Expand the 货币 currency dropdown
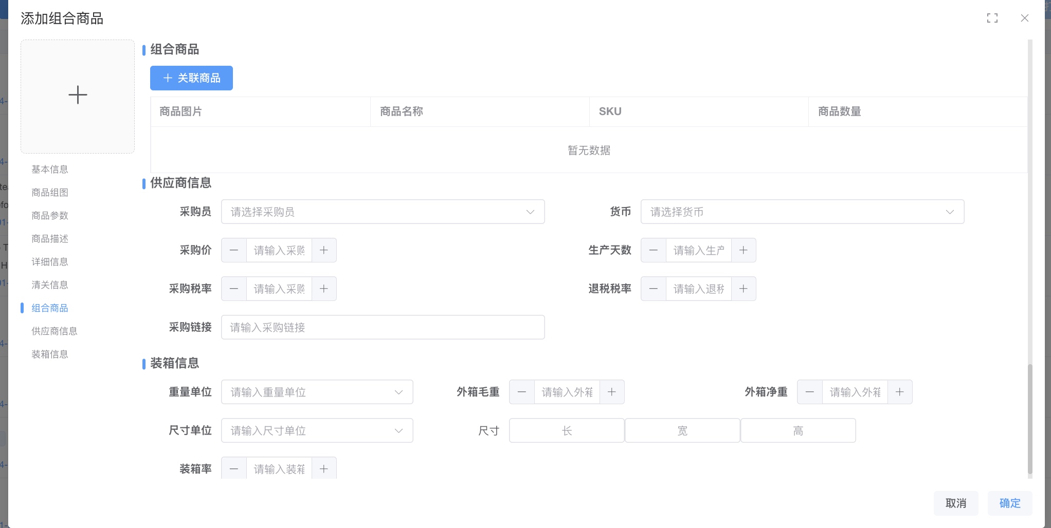Image resolution: width=1051 pixels, height=528 pixels. pyautogui.click(x=802, y=212)
